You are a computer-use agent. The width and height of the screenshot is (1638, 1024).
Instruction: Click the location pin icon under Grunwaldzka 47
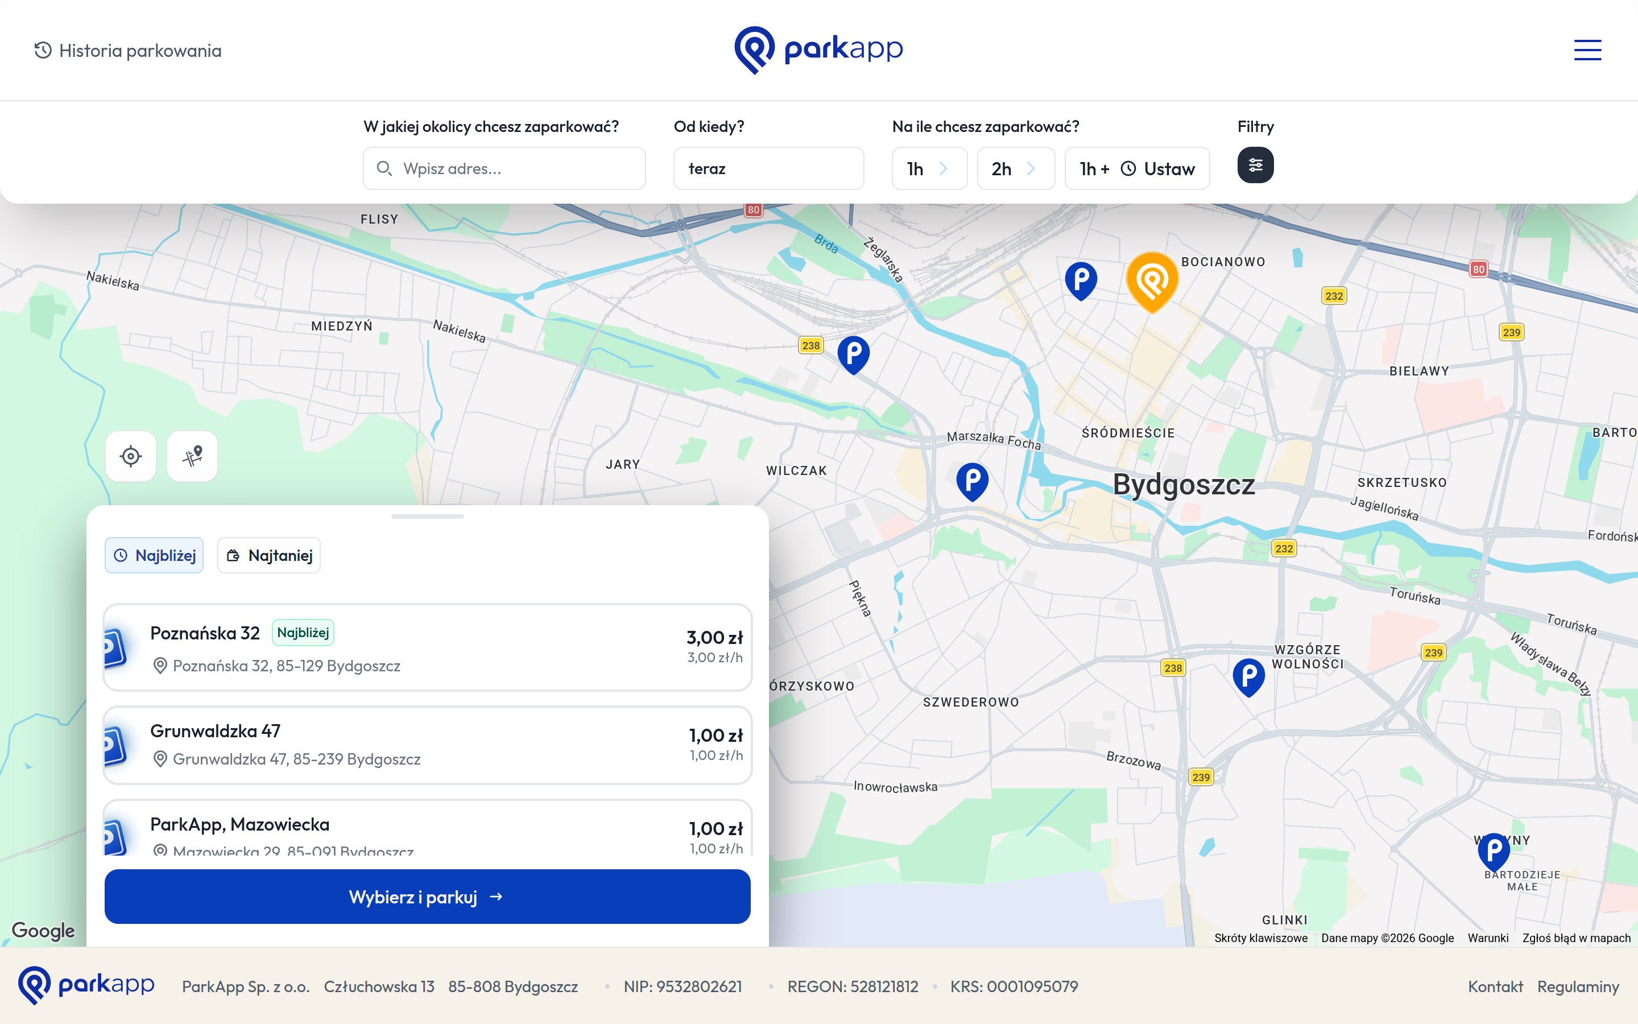coord(160,759)
